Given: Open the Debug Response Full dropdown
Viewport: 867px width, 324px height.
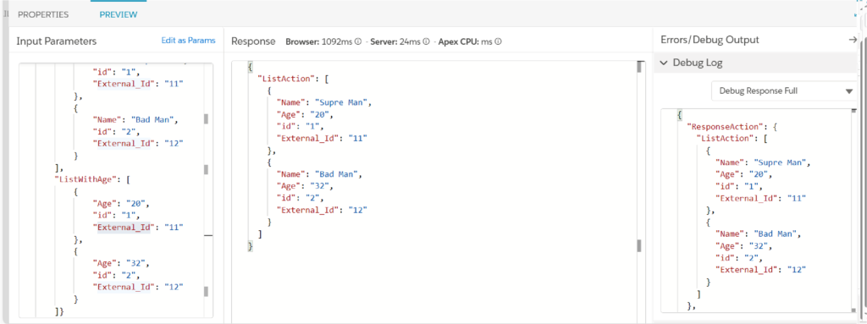Looking at the screenshot, I should (785, 91).
